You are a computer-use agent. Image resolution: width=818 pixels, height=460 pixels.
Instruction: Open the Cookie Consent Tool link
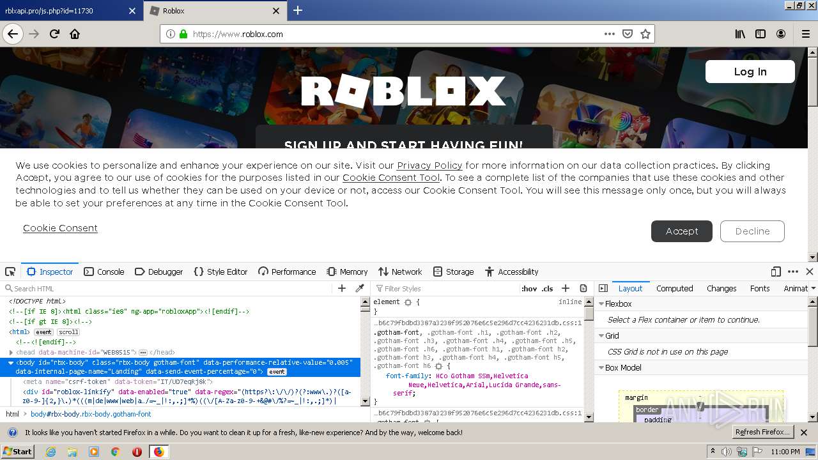pos(391,178)
